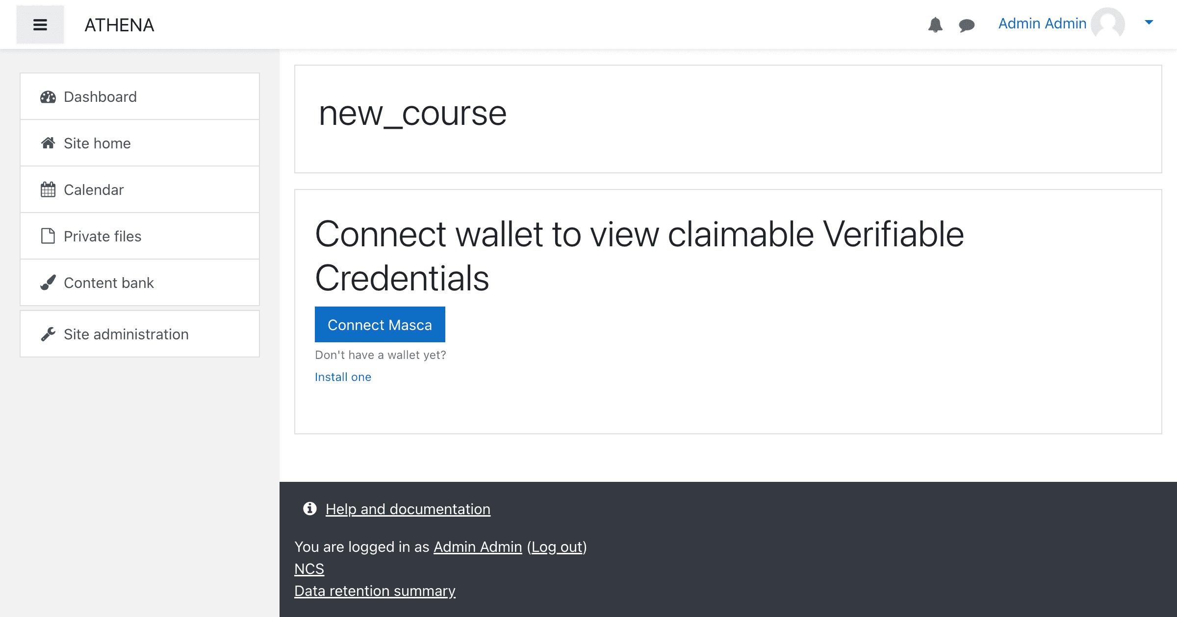Click the NCS footer link

pyautogui.click(x=308, y=569)
